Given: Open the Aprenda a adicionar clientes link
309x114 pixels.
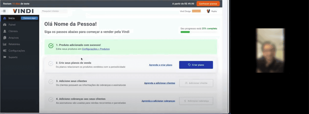Looking at the screenshot, I should tap(160, 83).
